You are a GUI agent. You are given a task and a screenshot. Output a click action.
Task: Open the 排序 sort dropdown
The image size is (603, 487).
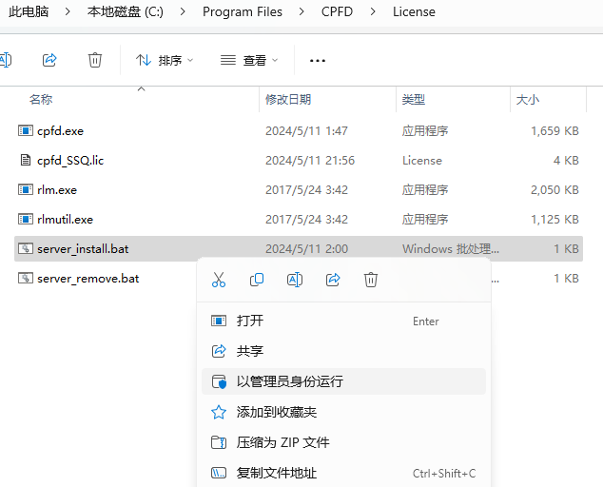tap(165, 60)
